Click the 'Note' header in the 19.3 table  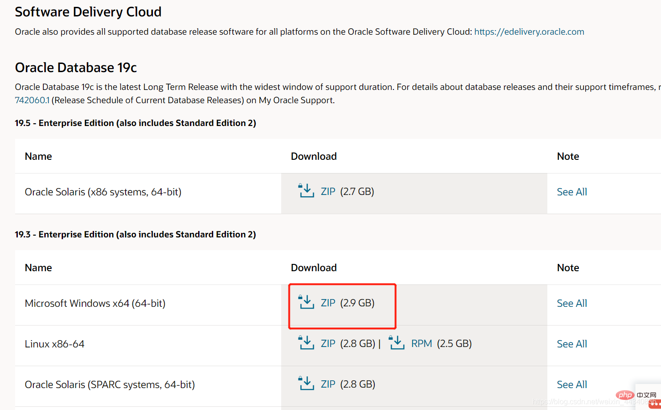pos(568,268)
